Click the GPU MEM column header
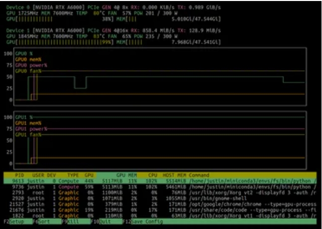 (124, 175)
